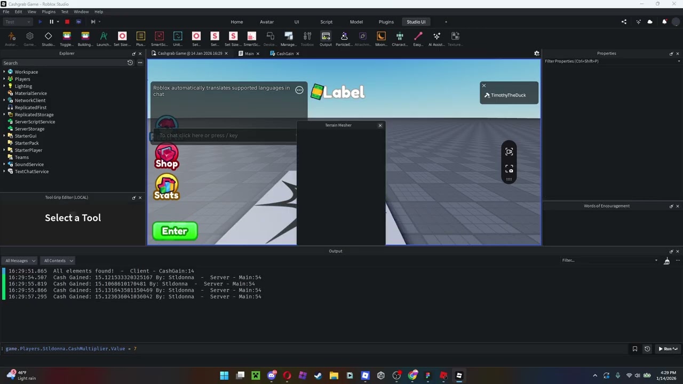Open command bar history icon
Viewport: 683px width, 384px height.
click(647, 349)
